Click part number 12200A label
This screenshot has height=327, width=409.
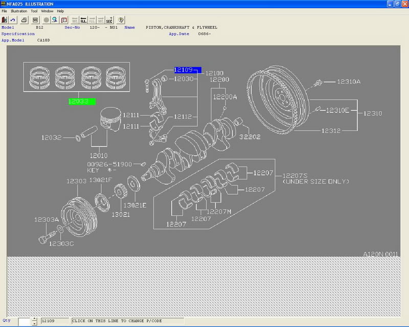point(225,97)
